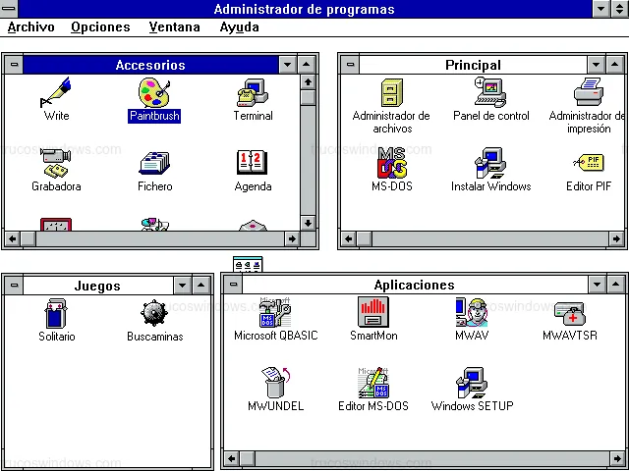Open the Ventana menu
The width and height of the screenshot is (629, 471).
pyautogui.click(x=174, y=27)
